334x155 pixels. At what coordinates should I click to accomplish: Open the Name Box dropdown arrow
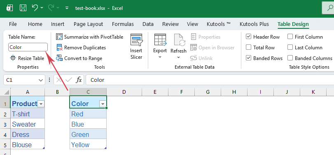pos(41,80)
